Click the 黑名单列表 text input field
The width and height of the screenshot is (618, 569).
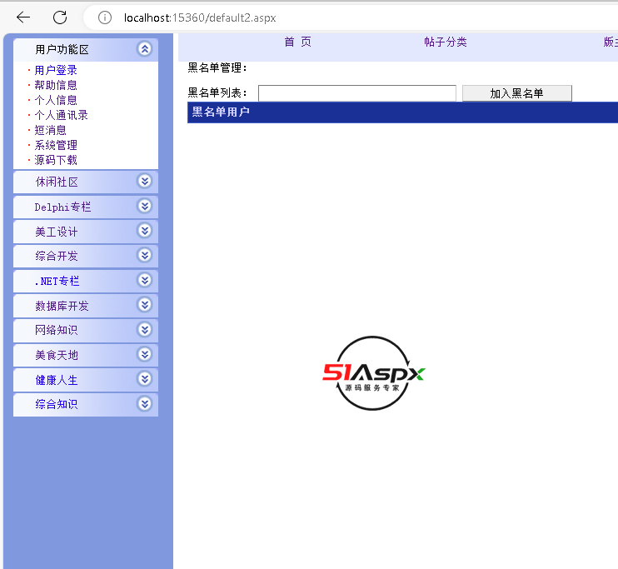[356, 93]
